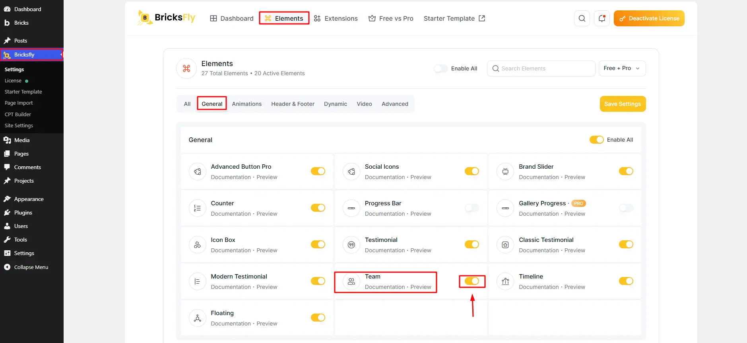Click the Brand Slider element icon
The image size is (747, 343).
click(x=505, y=171)
